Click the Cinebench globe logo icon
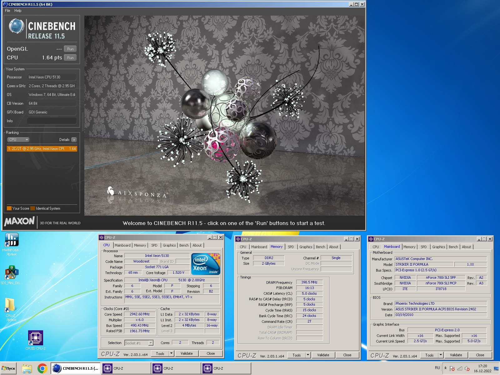Viewport: 500px width, 375px height. 16,26
